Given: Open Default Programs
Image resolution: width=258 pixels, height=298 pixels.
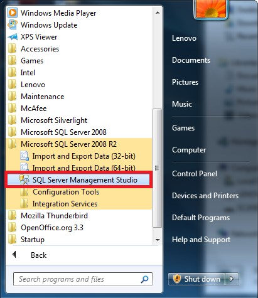Looking at the screenshot, I should tap(201, 218).
